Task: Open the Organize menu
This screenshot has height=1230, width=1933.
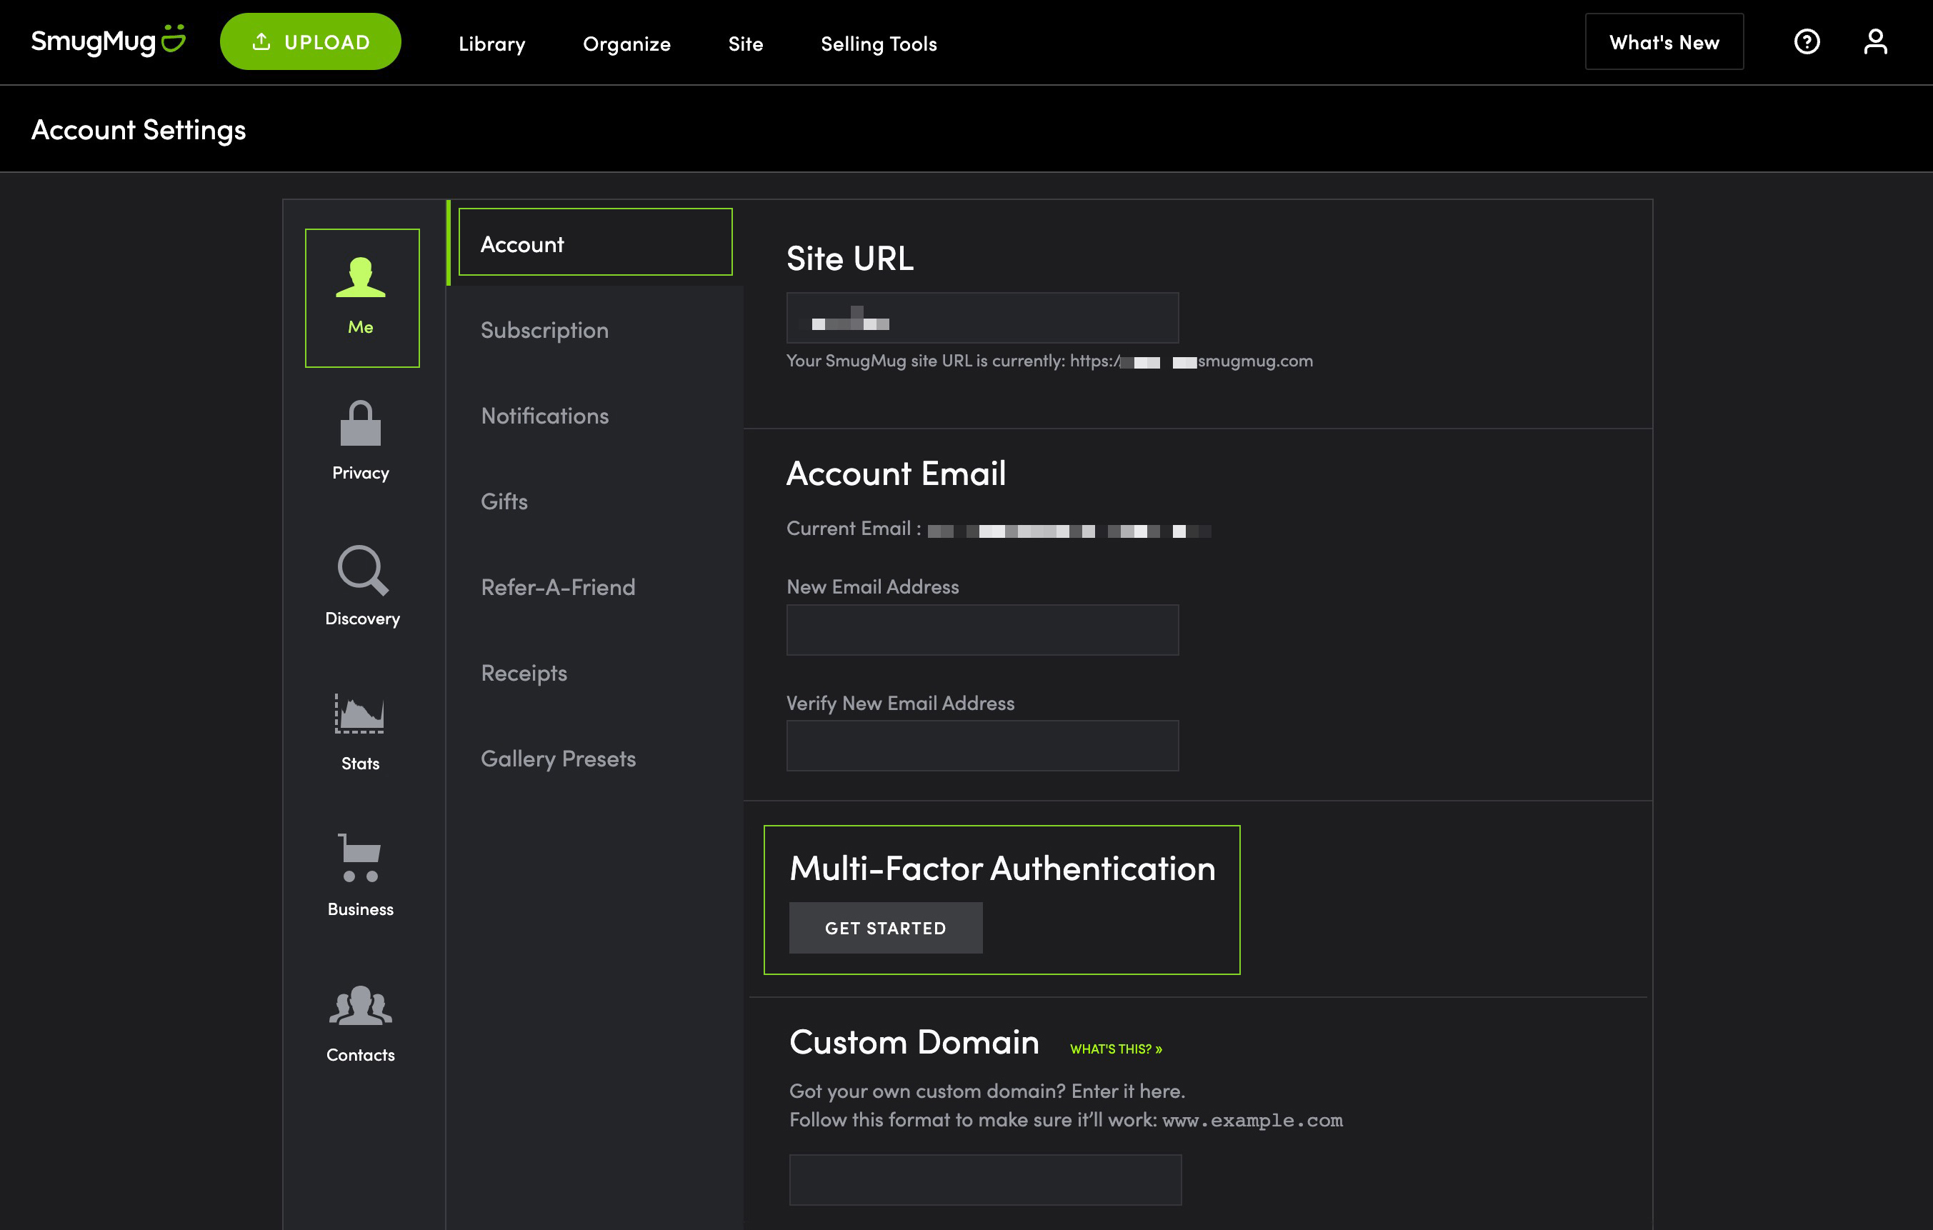Action: click(626, 44)
